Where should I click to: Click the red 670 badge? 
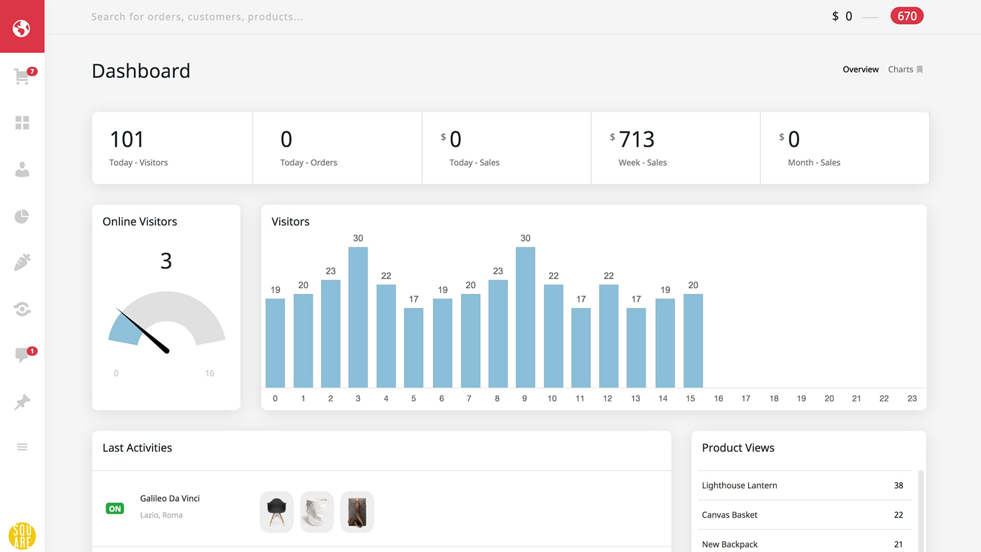[907, 16]
